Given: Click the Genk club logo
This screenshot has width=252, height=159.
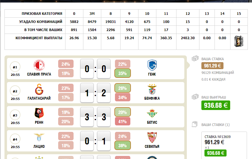Looking at the screenshot, I should click(152, 66).
